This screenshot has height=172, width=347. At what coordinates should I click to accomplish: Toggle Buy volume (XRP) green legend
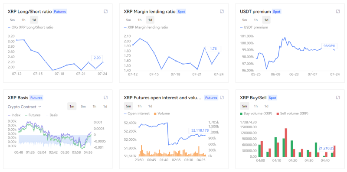coord(256,114)
